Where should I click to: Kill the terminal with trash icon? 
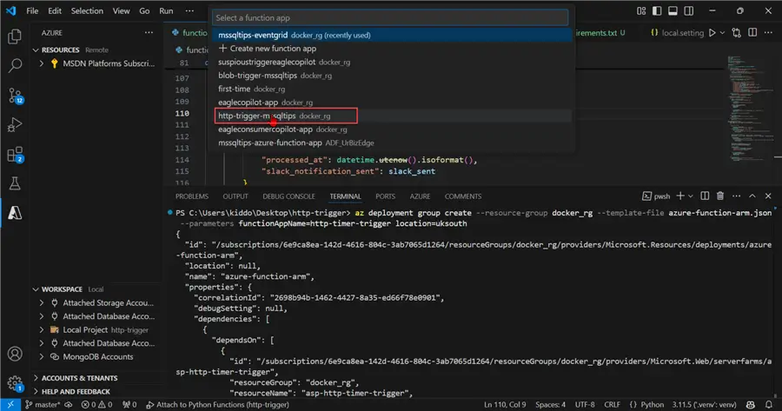point(720,196)
